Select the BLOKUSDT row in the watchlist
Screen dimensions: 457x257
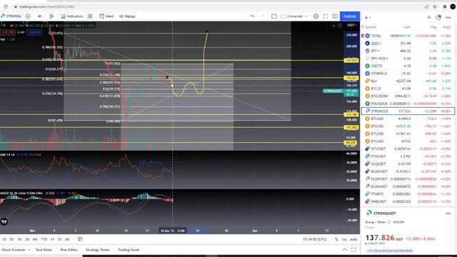[x=408, y=171]
